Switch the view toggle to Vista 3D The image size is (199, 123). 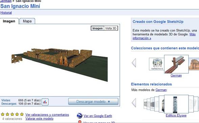[111, 28]
